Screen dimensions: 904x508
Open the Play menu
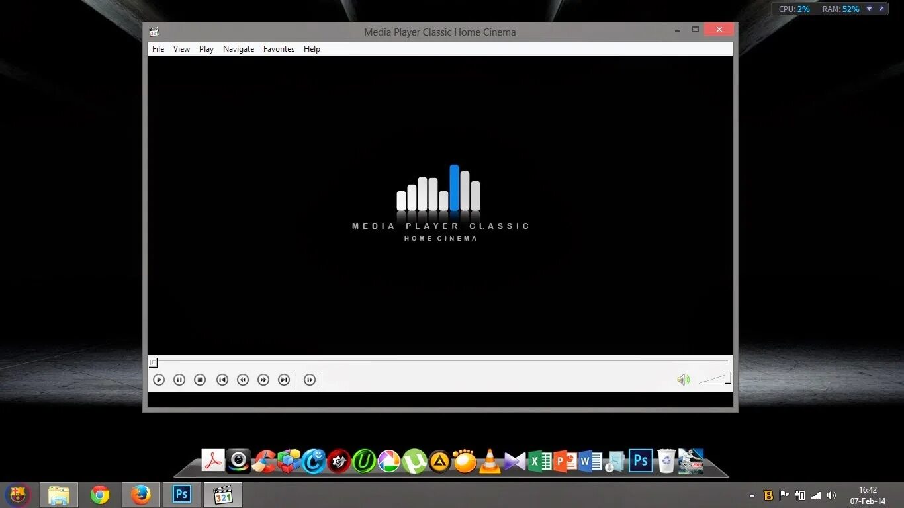tap(206, 49)
